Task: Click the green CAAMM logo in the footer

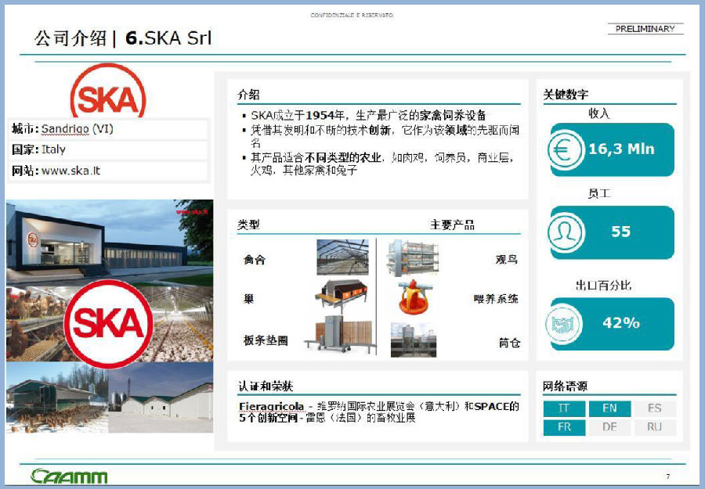Action: click(69, 476)
